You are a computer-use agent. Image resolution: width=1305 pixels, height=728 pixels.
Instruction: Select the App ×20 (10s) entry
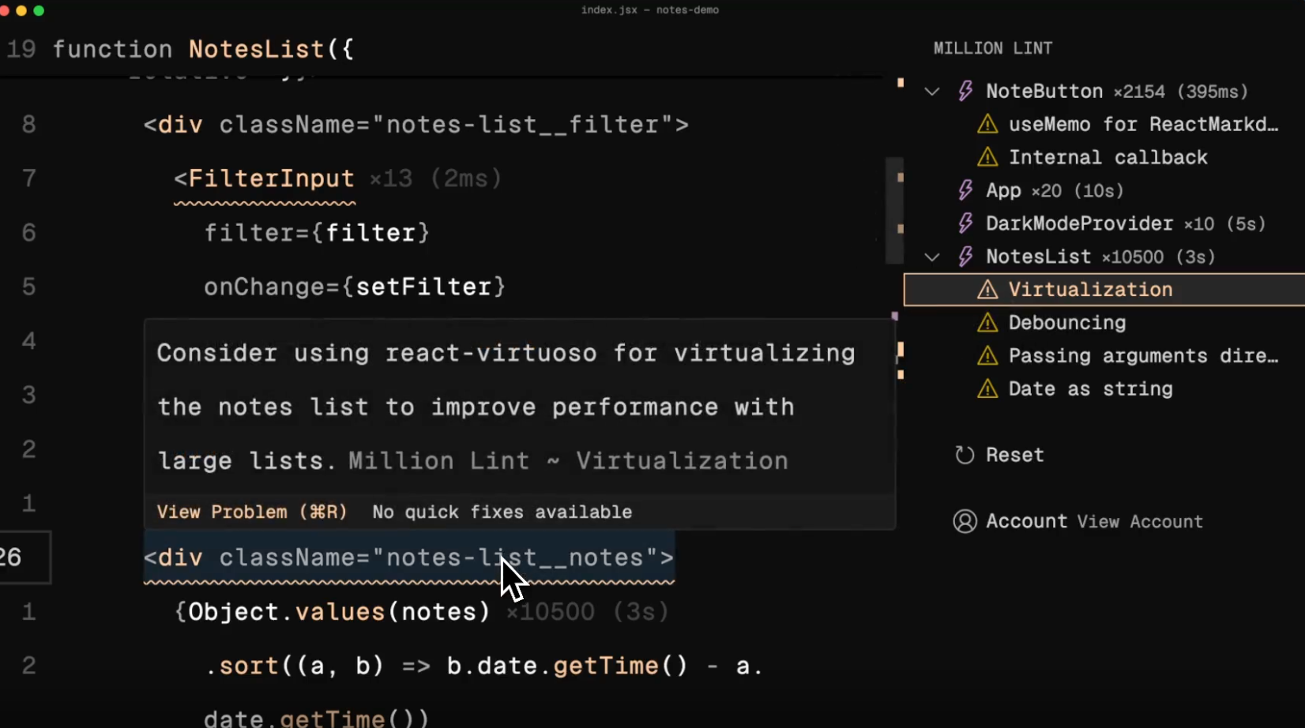[1054, 190]
